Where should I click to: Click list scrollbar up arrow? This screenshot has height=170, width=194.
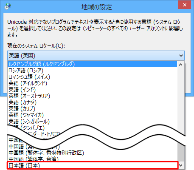pyautogui.click(x=181, y=65)
